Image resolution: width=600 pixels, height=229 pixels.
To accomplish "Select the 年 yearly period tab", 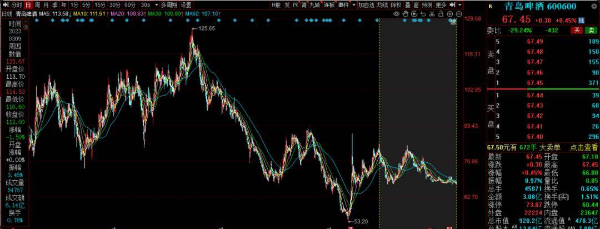I will [63, 5].
